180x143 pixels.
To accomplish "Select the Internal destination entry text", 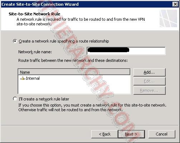I will point(33,78).
